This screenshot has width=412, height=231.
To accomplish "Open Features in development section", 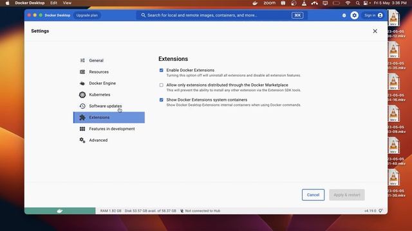I will [109, 128].
